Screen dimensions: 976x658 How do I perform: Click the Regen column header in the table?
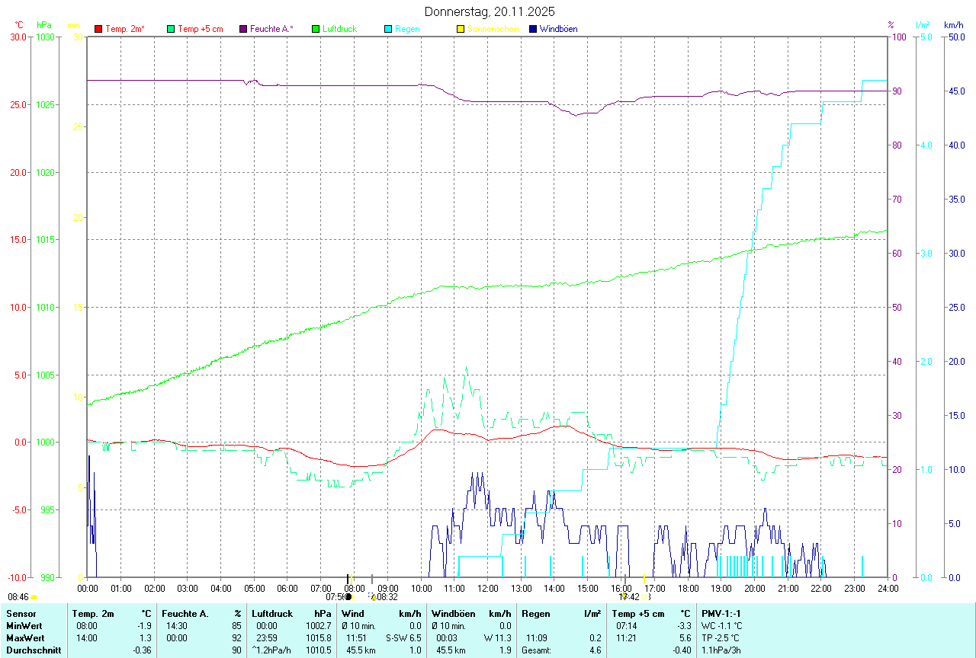point(535,613)
